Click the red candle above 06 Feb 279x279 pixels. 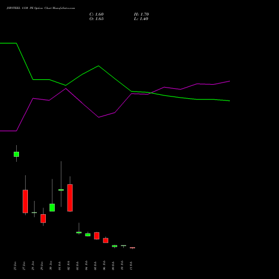105,240
